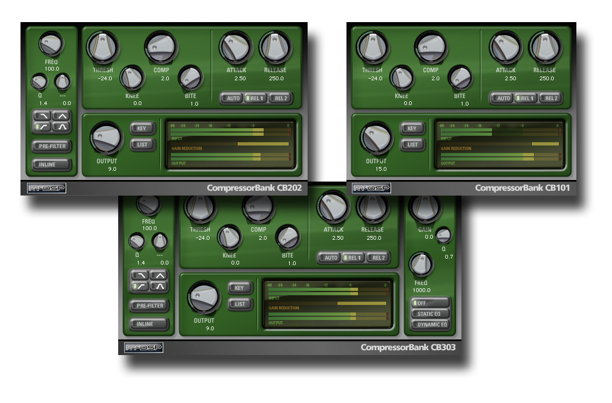Click the KNEE knob in CB202
612x403 pixels.
(x=132, y=78)
